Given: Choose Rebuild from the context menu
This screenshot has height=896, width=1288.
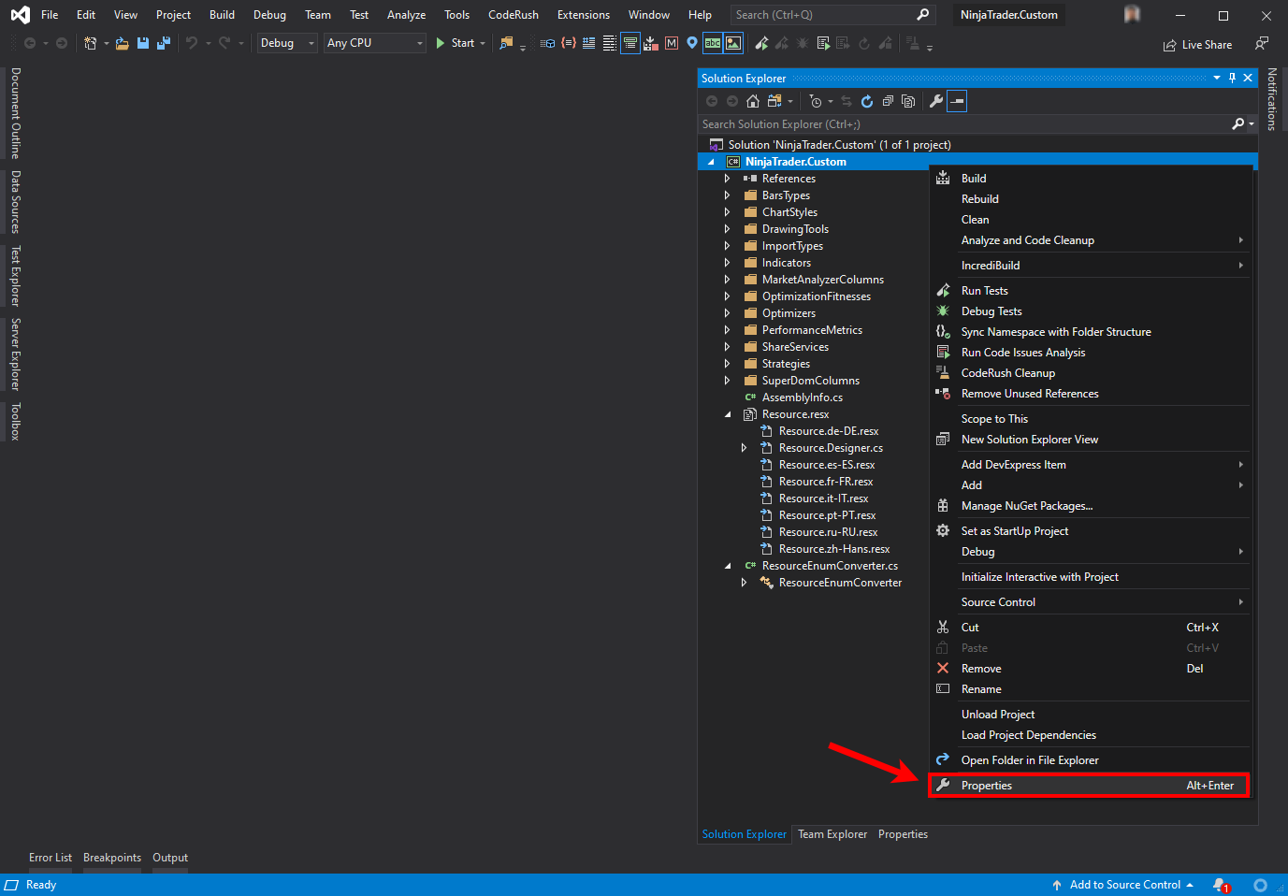Looking at the screenshot, I should [979, 199].
